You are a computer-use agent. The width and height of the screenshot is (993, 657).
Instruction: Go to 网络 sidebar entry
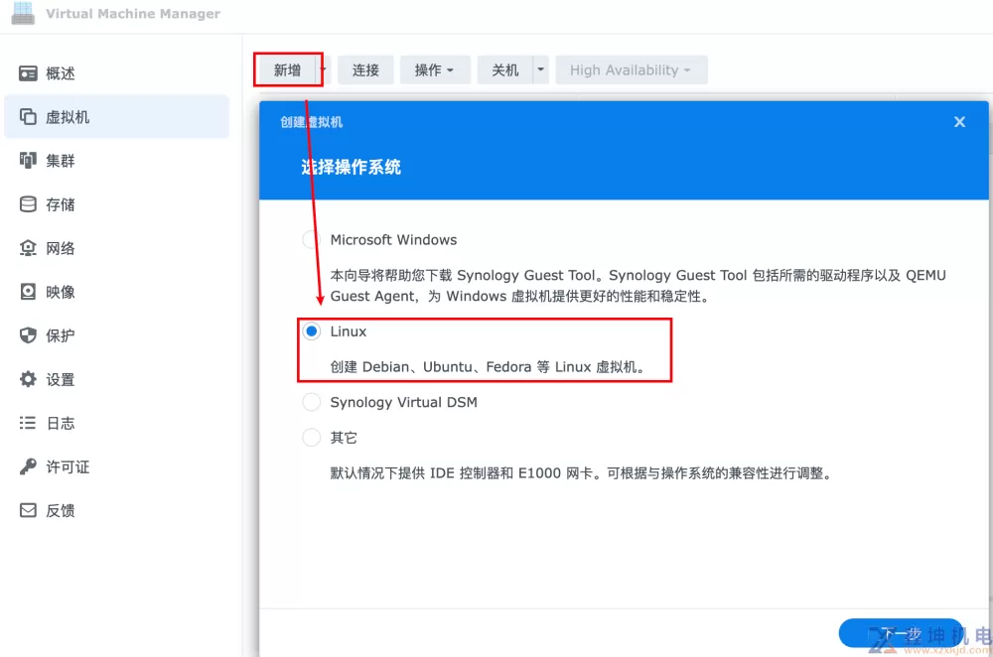click(x=116, y=247)
